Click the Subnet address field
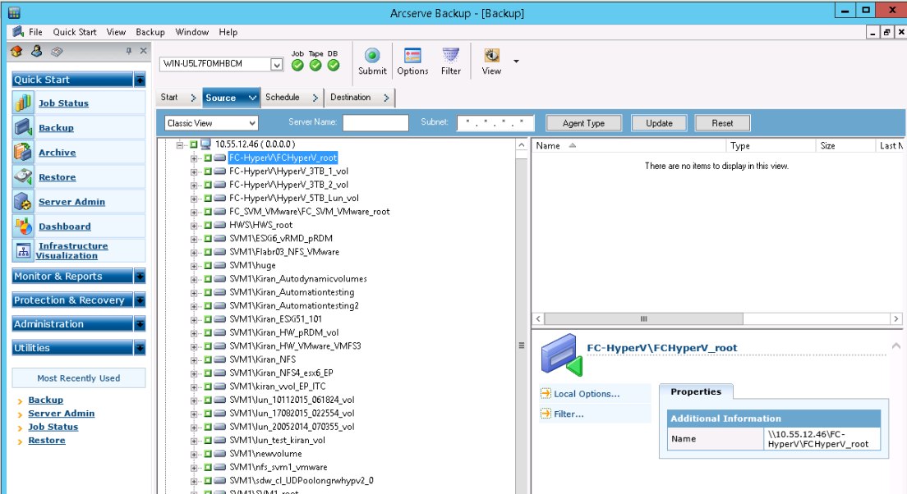Image resolution: width=907 pixels, height=494 pixels. point(495,122)
